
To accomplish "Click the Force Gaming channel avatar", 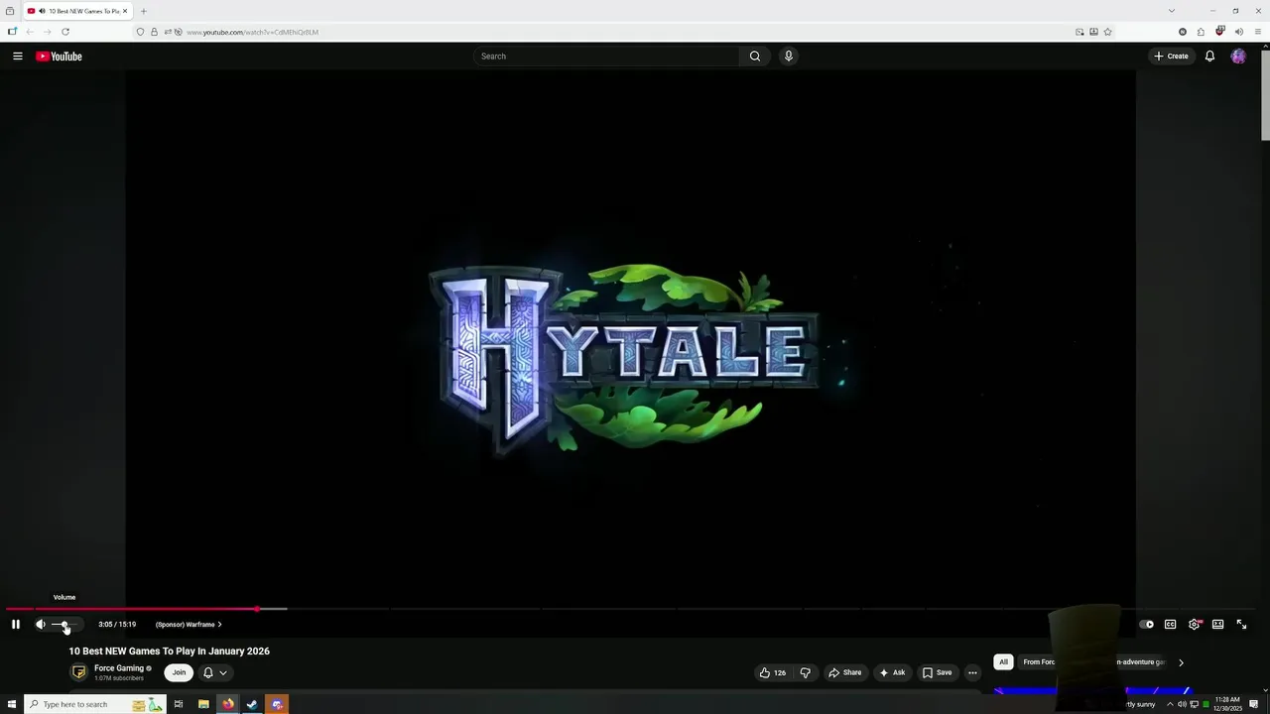I will click(x=79, y=672).
